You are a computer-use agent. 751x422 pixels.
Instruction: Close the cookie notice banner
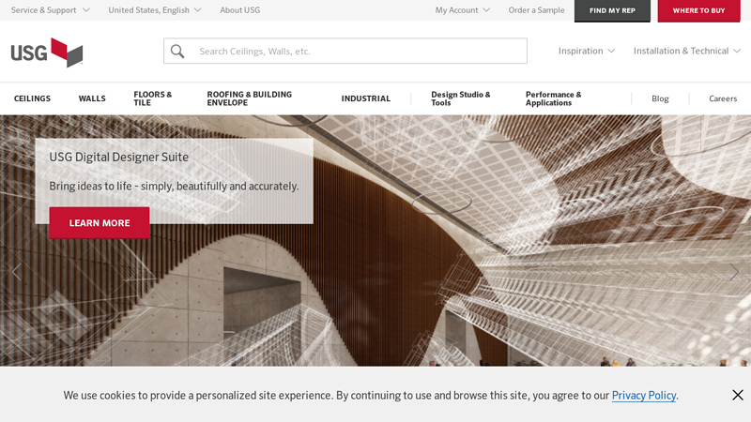pos(738,395)
